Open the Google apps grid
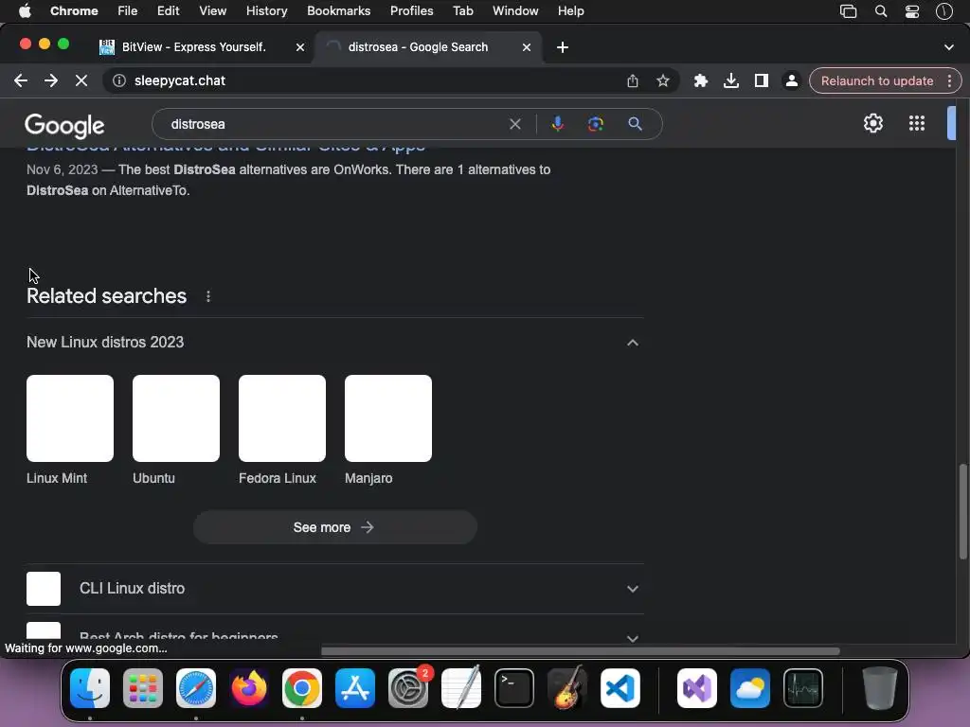This screenshot has width=970, height=727. click(x=917, y=123)
